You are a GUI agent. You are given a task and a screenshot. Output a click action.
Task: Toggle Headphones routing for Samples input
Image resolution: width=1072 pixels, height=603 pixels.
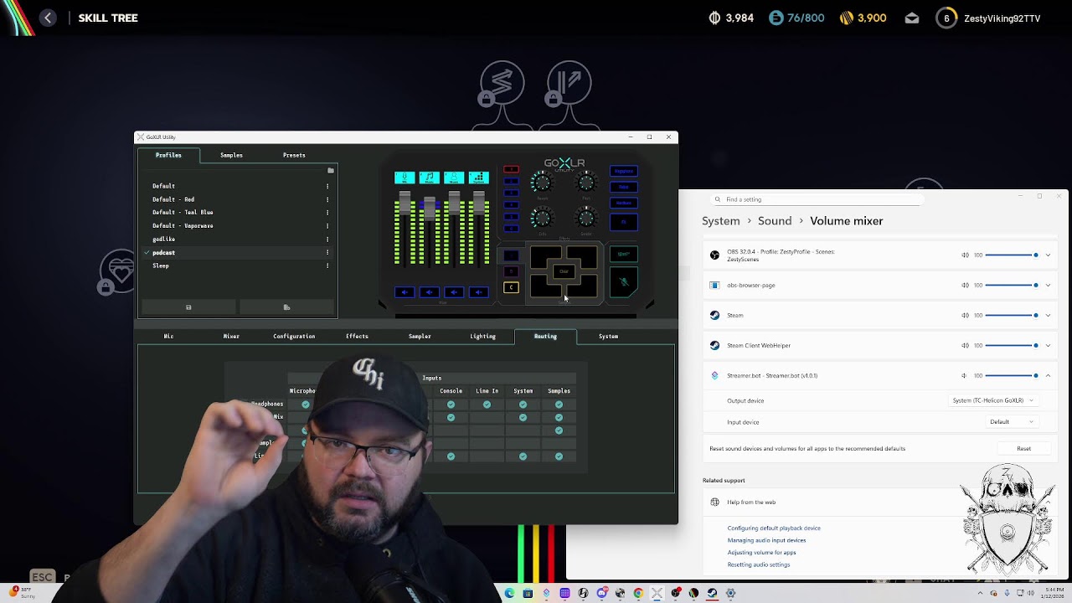coord(559,405)
